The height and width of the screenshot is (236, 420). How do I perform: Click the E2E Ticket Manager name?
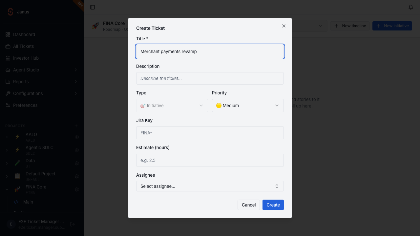(41, 222)
